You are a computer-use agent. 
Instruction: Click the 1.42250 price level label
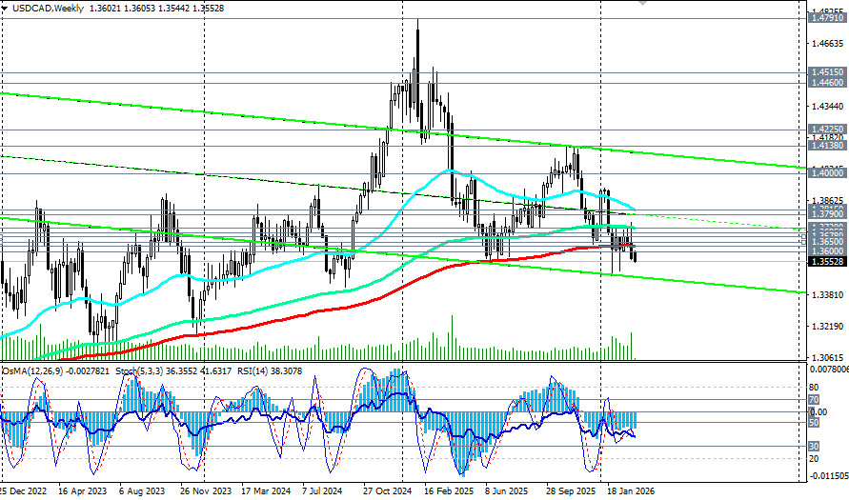coord(827,130)
